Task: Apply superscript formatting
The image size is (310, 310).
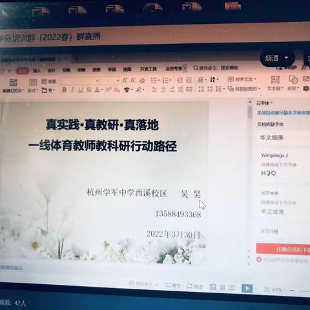Action: 108,90
